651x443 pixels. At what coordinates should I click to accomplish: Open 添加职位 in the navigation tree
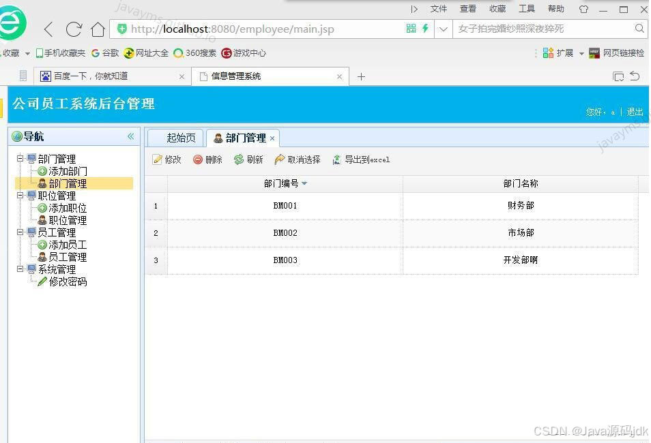(63, 208)
